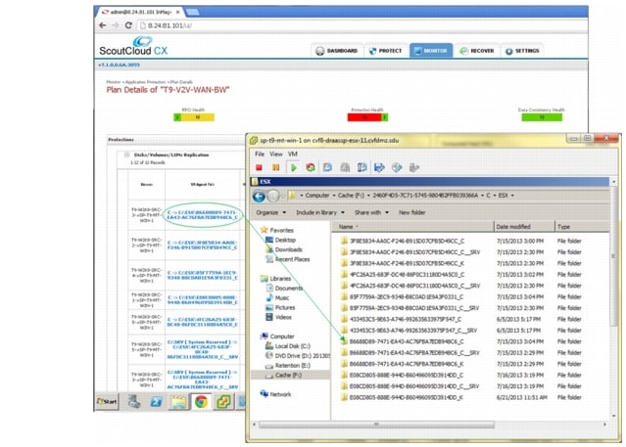Open the Include in library dropdown
626x447 pixels.
(320, 212)
